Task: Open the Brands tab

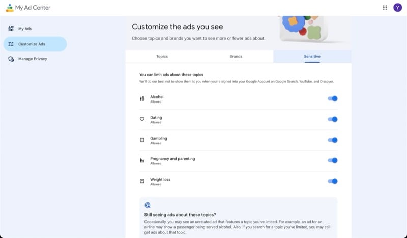Action: pyautogui.click(x=236, y=56)
